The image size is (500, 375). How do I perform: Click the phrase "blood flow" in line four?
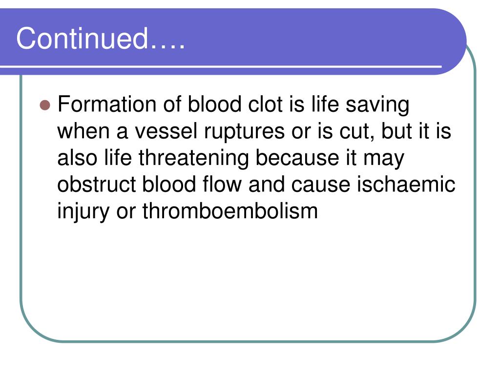click(192, 184)
